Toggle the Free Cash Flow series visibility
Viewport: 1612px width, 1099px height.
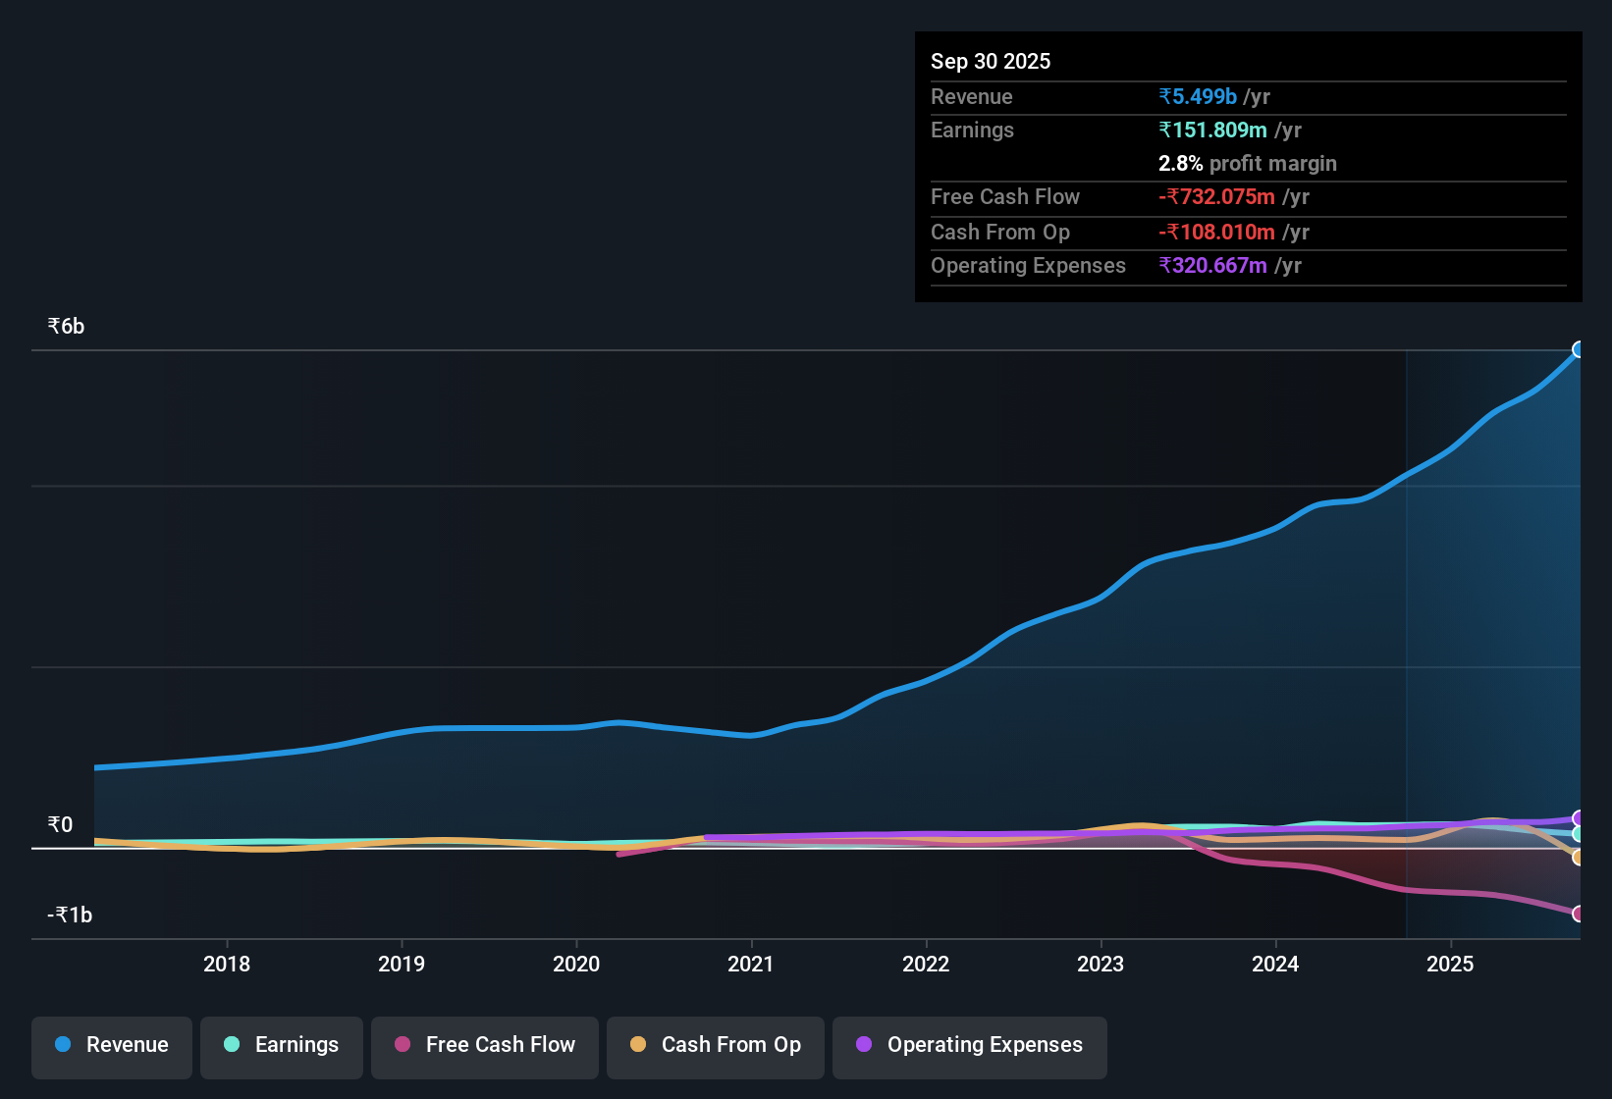click(484, 1045)
